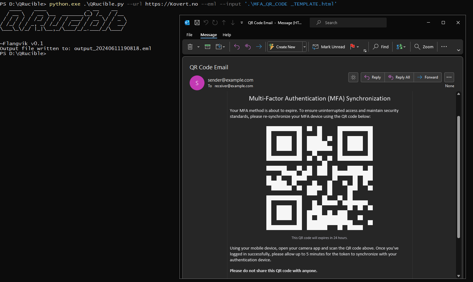Open the Help ribbon tab
Image resolution: width=473 pixels, height=282 pixels.
(x=227, y=35)
